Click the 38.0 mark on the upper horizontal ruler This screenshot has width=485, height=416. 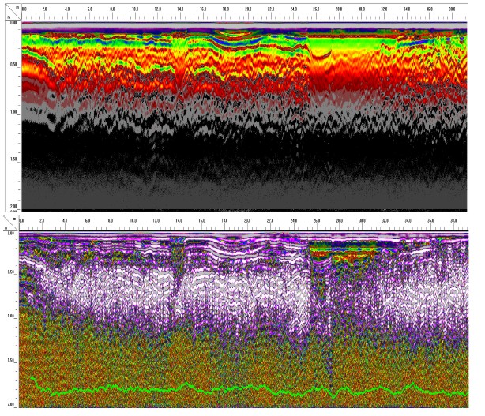pos(452,9)
